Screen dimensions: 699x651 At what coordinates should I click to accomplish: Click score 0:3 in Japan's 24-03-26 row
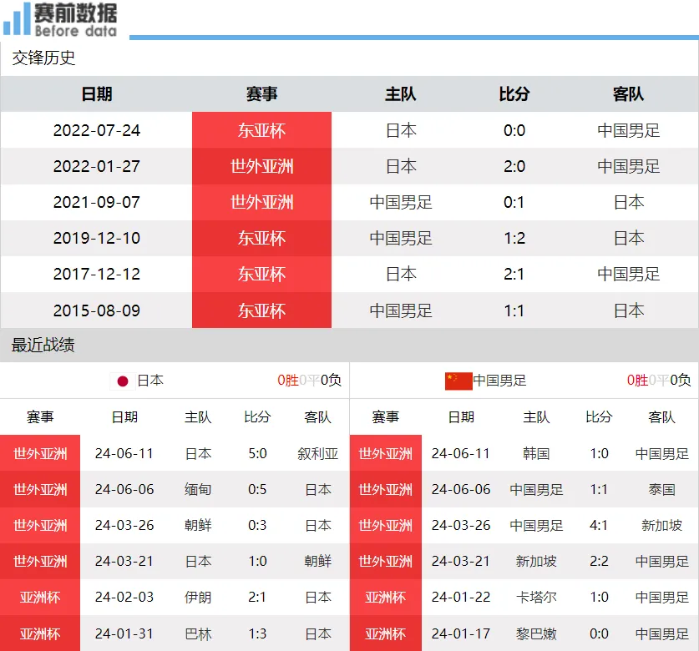257,525
